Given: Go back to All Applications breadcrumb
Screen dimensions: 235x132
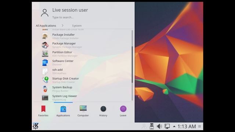Looking at the screenshot, I should [46, 26].
